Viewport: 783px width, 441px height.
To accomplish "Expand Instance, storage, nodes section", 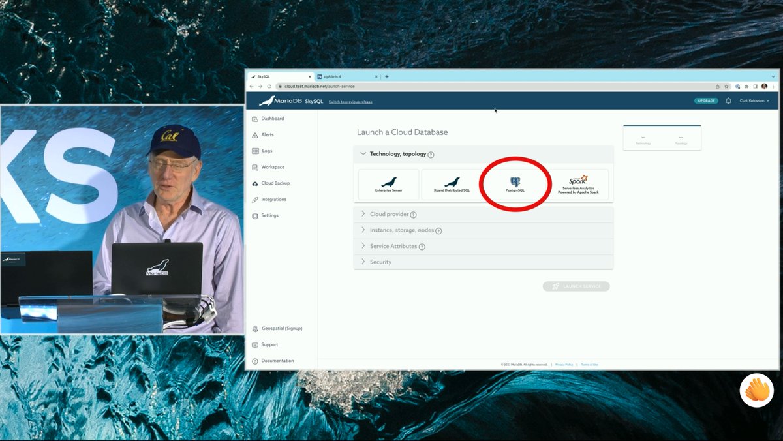I will click(x=484, y=230).
